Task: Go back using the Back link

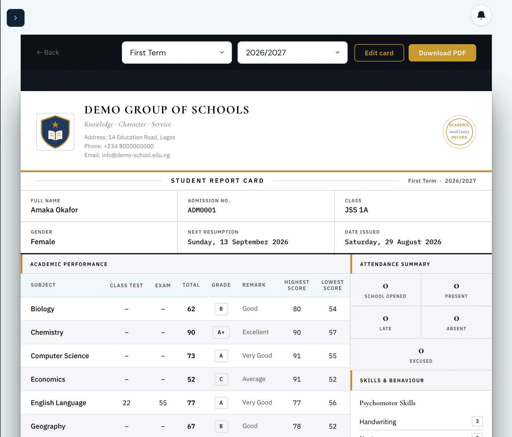Action: click(x=48, y=52)
